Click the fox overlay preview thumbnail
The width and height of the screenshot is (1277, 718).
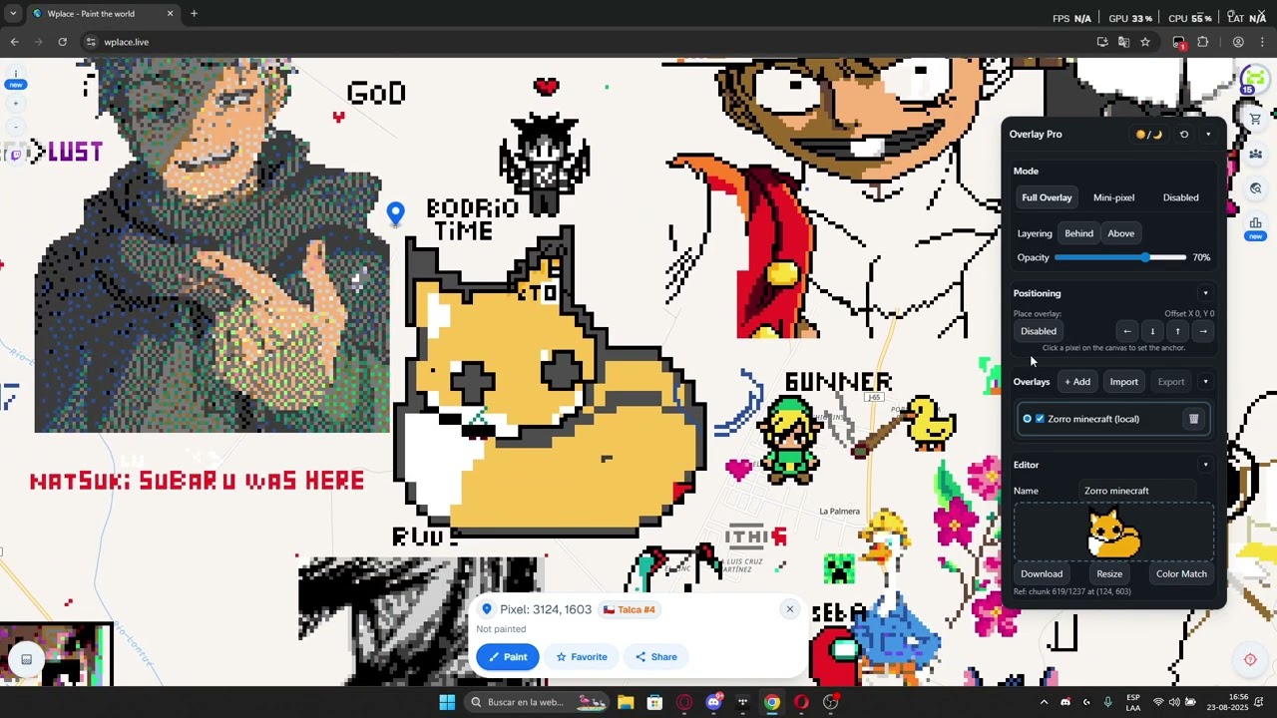tap(1114, 534)
